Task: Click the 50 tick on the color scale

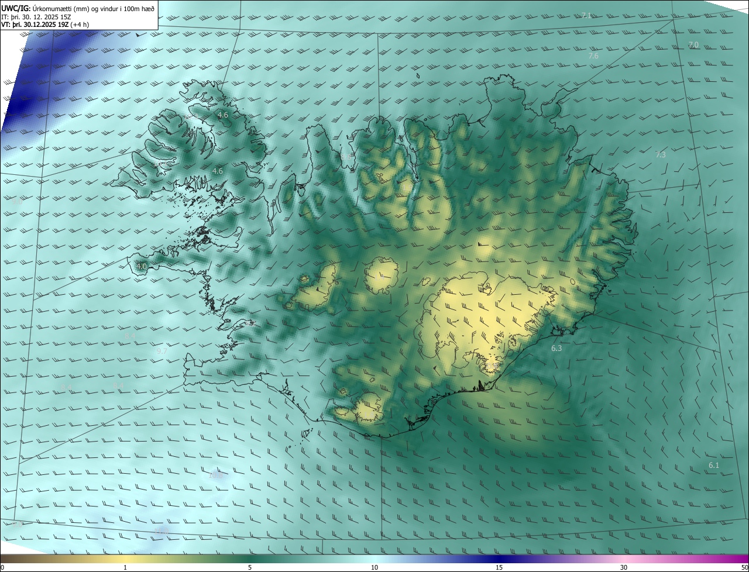Action: [x=744, y=568]
